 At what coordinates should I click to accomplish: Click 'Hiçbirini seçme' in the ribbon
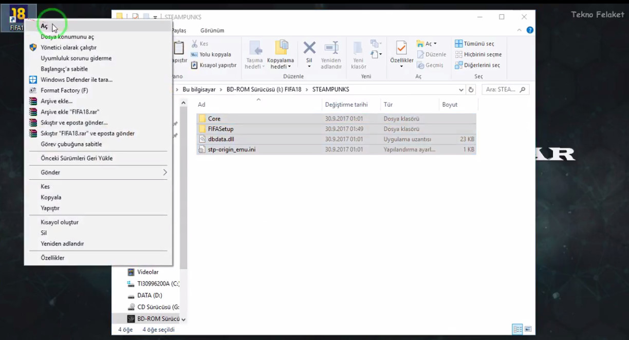click(x=478, y=54)
